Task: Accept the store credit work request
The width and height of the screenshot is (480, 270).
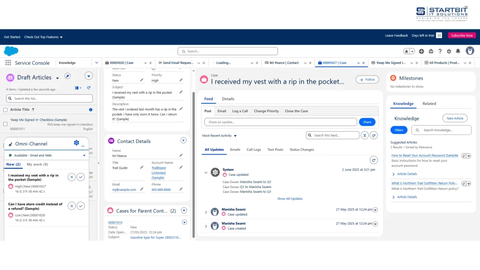Action: 81,206
